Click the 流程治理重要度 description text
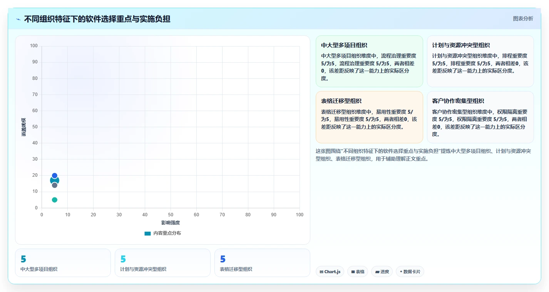 coord(369,67)
